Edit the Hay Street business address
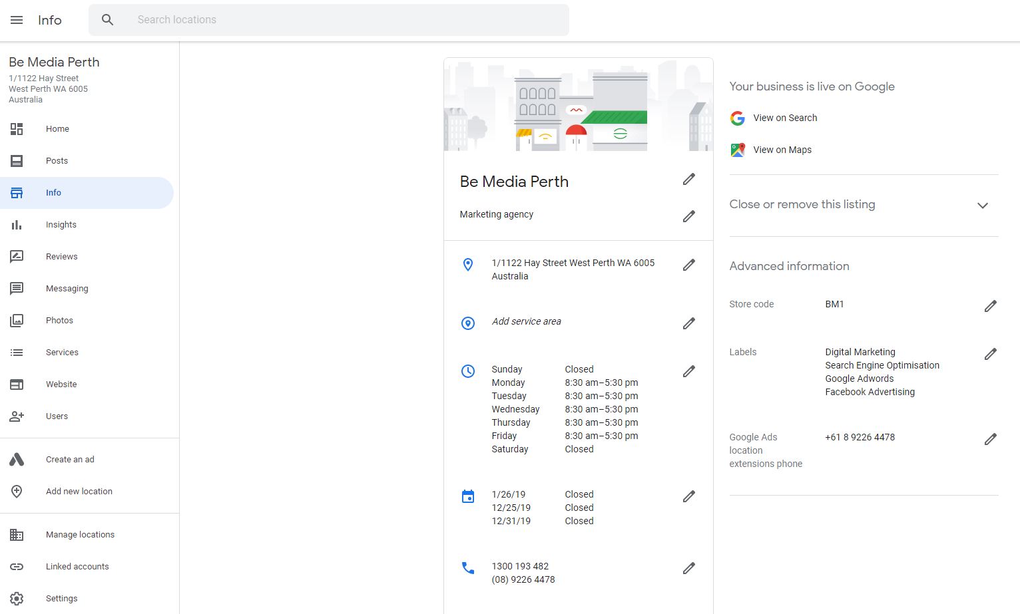Image resolution: width=1020 pixels, height=614 pixels. point(689,265)
